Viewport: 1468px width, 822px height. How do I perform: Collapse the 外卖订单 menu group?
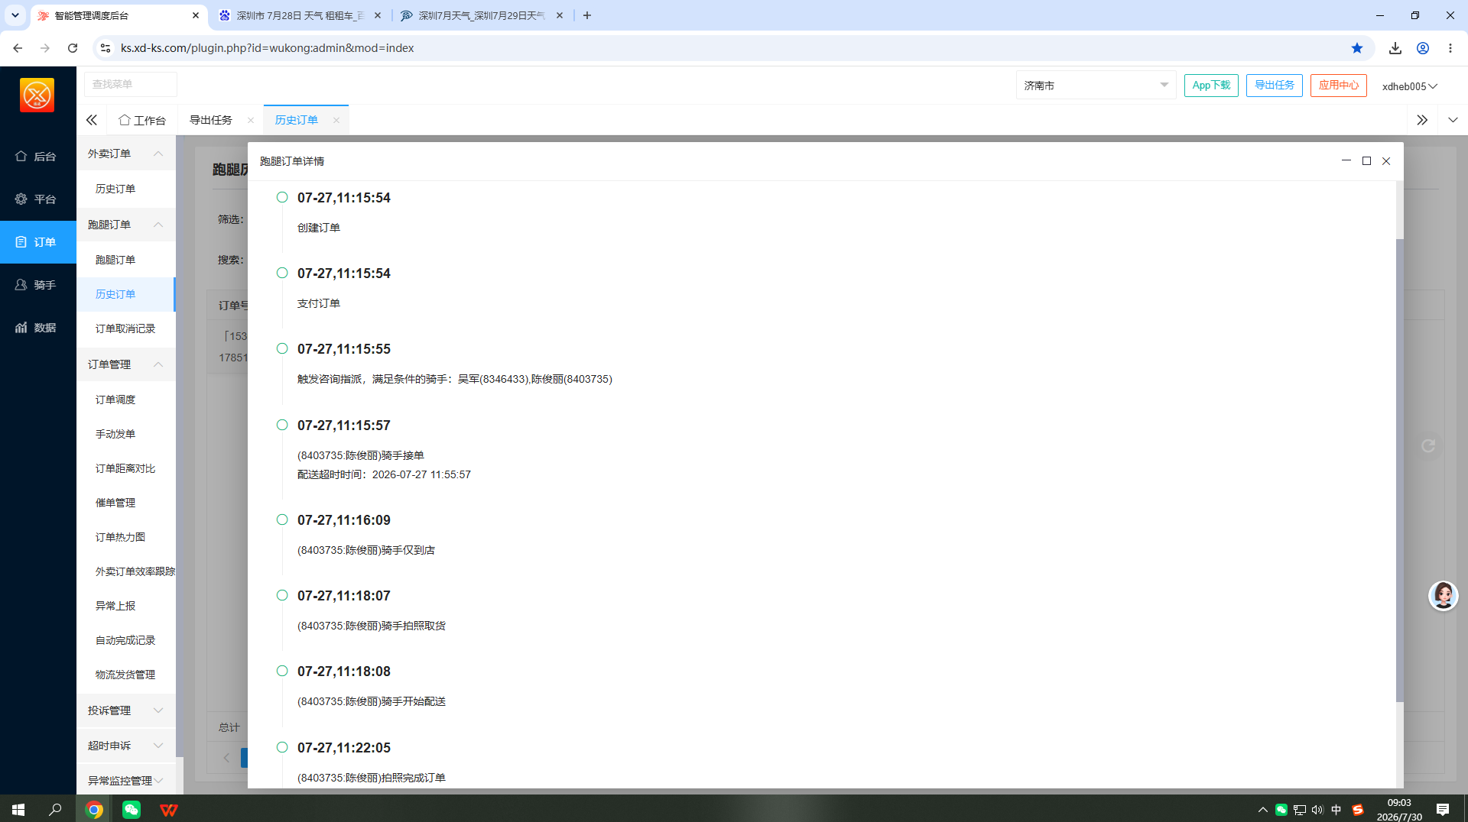click(x=126, y=154)
